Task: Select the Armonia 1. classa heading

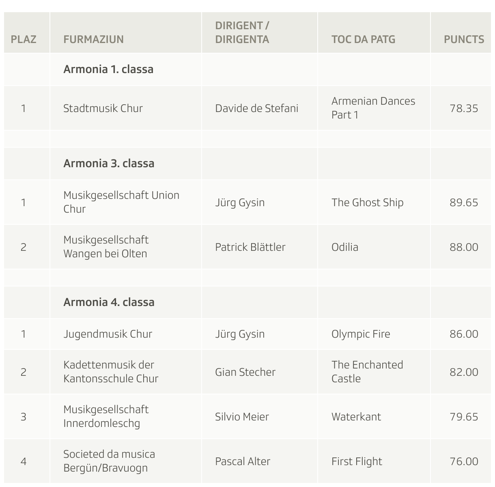Action: [108, 69]
